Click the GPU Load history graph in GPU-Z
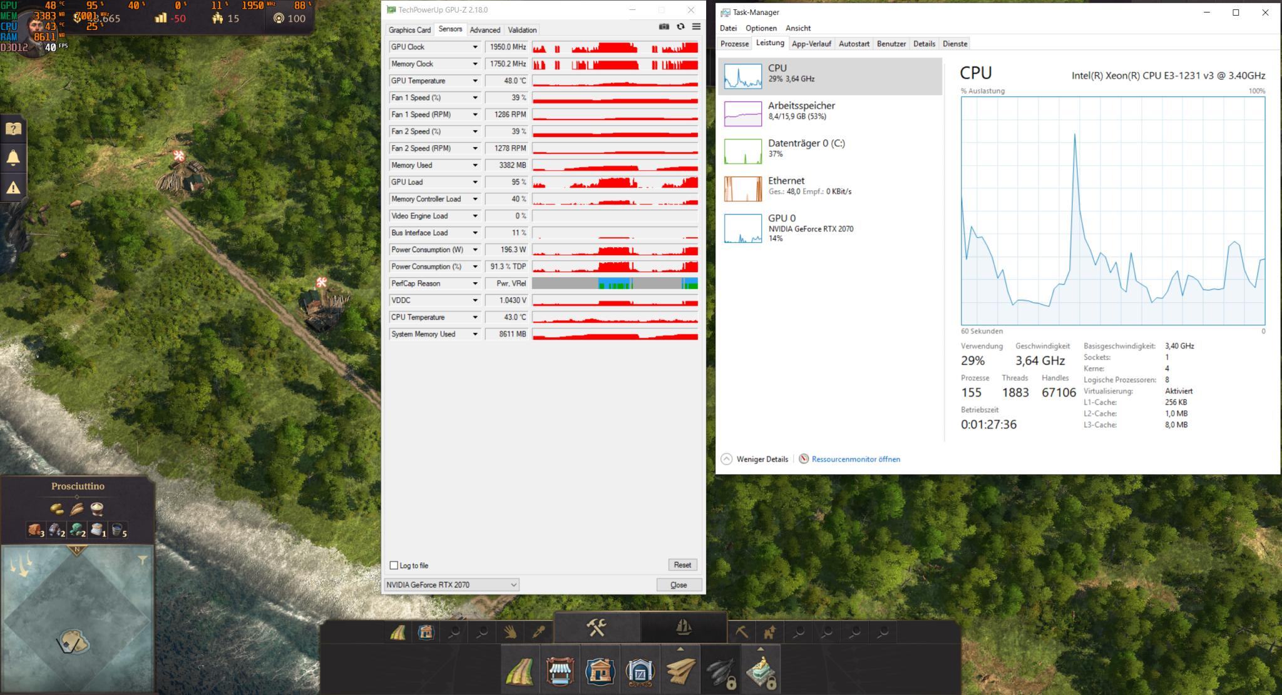Screen dimensions: 1282x695 point(615,182)
